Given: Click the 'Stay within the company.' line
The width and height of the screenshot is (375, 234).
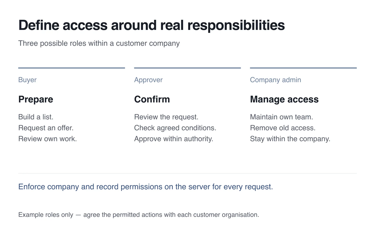Looking at the screenshot, I should 290,139.
